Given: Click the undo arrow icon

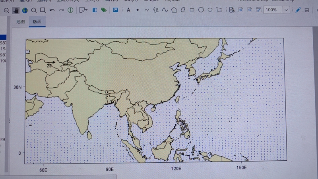Looking at the screenshot, I should [52, 10].
